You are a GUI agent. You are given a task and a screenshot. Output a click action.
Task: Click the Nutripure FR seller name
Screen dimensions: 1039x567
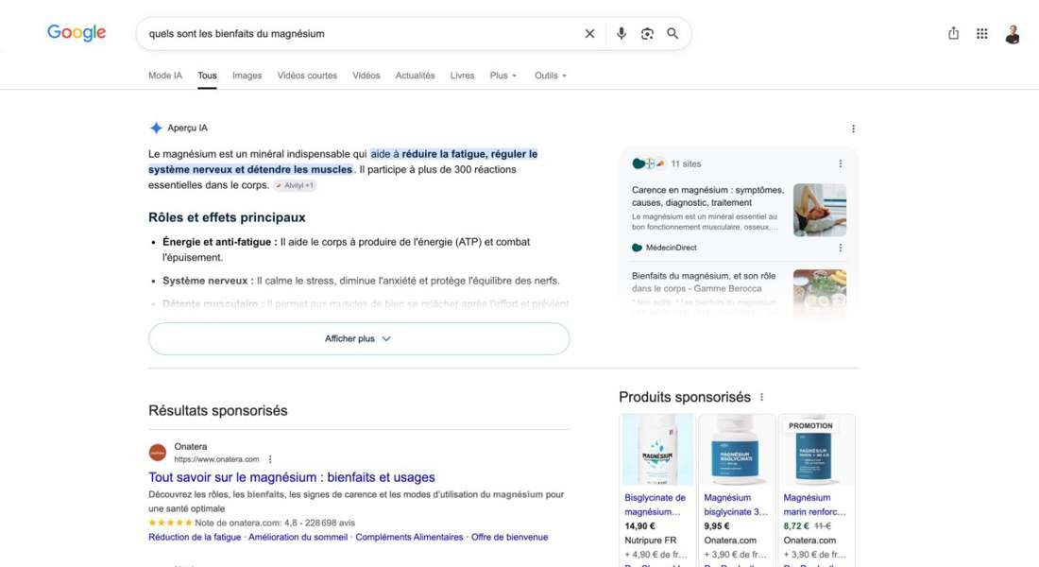(x=651, y=541)
